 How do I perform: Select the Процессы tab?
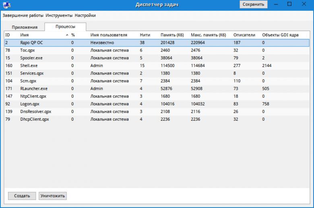coord(65,27)
